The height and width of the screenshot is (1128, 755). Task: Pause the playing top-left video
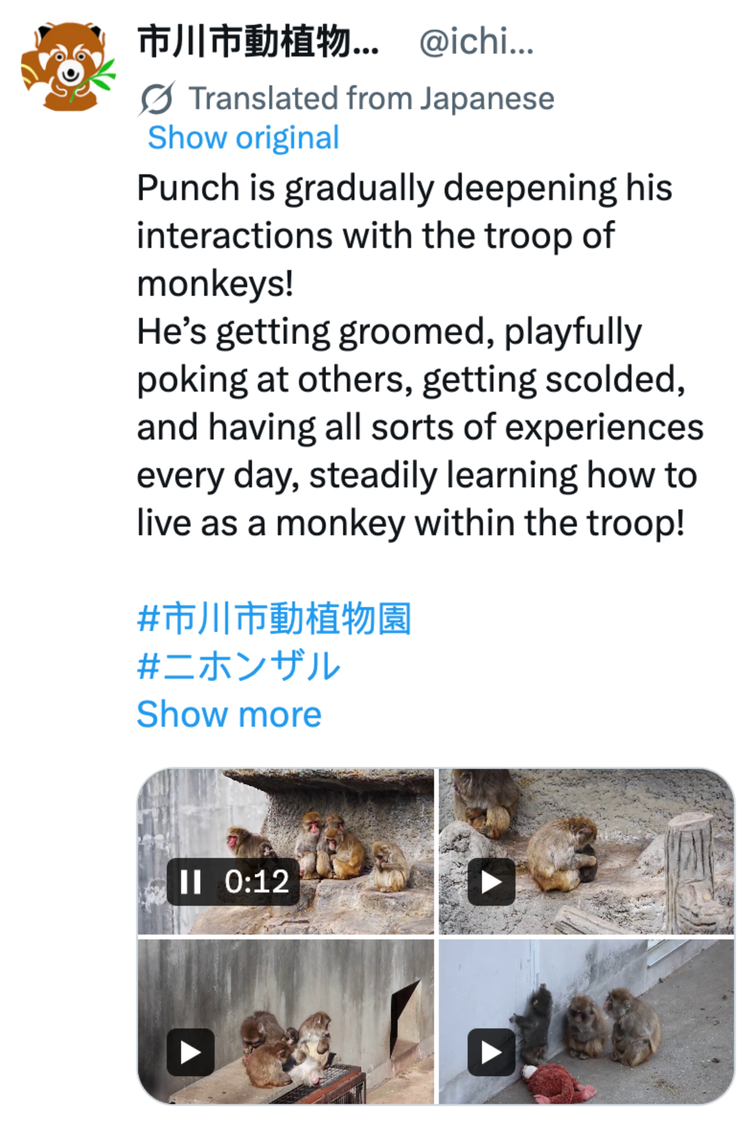point(190,882)
